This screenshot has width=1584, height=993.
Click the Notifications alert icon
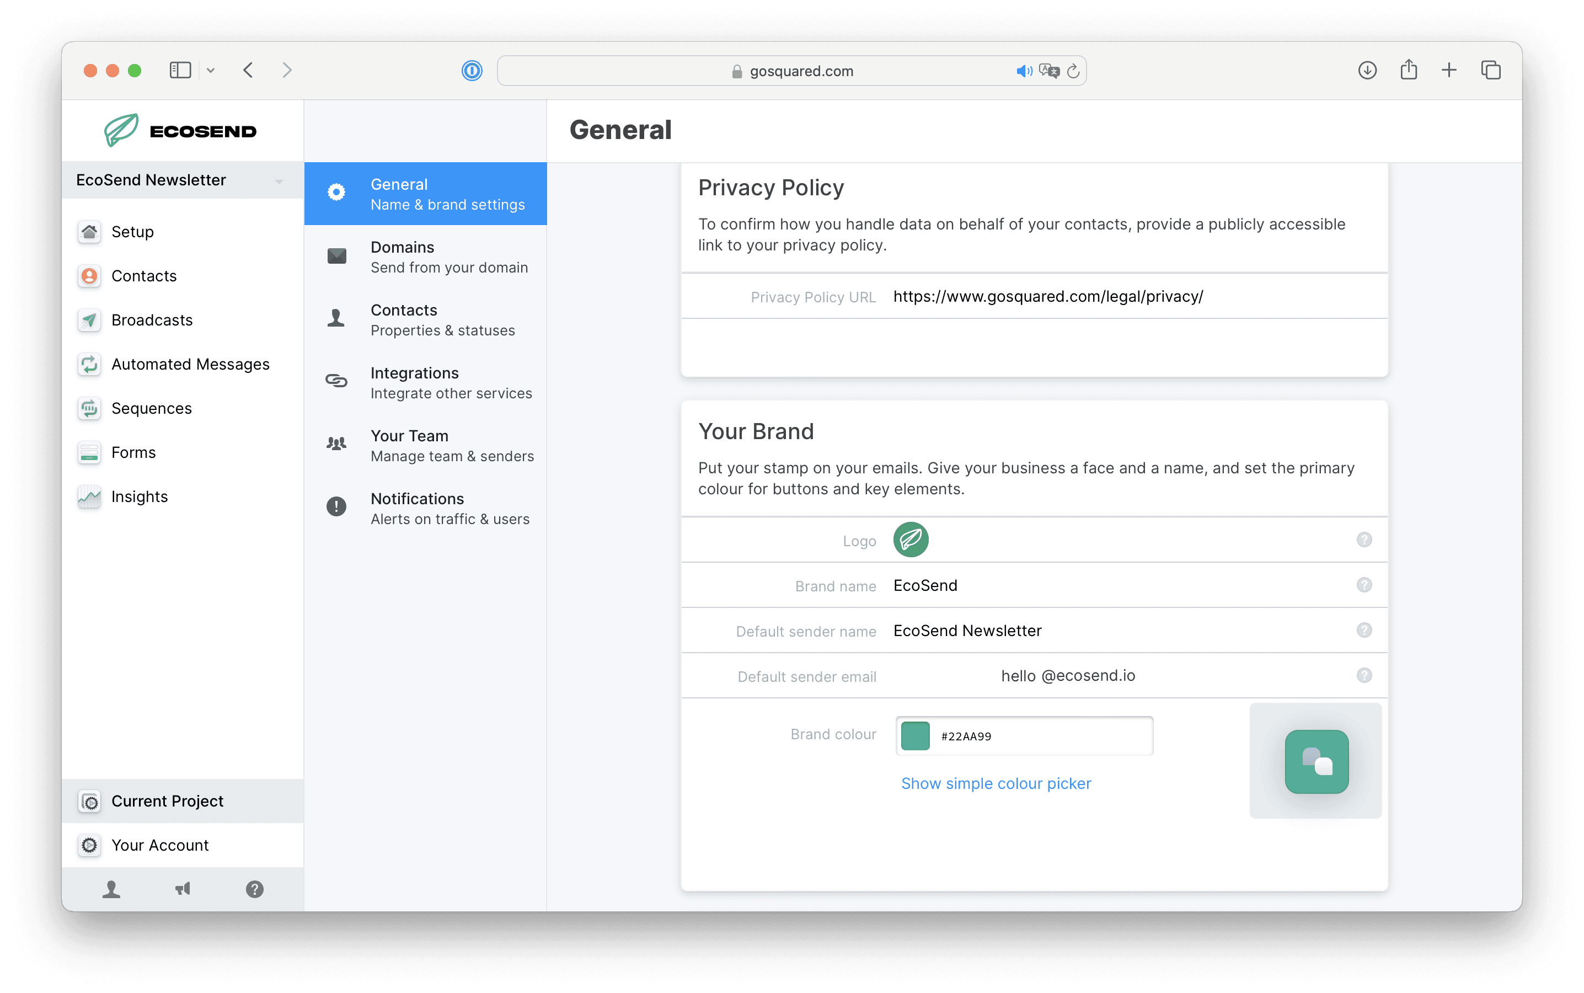[x=337, y=506]
